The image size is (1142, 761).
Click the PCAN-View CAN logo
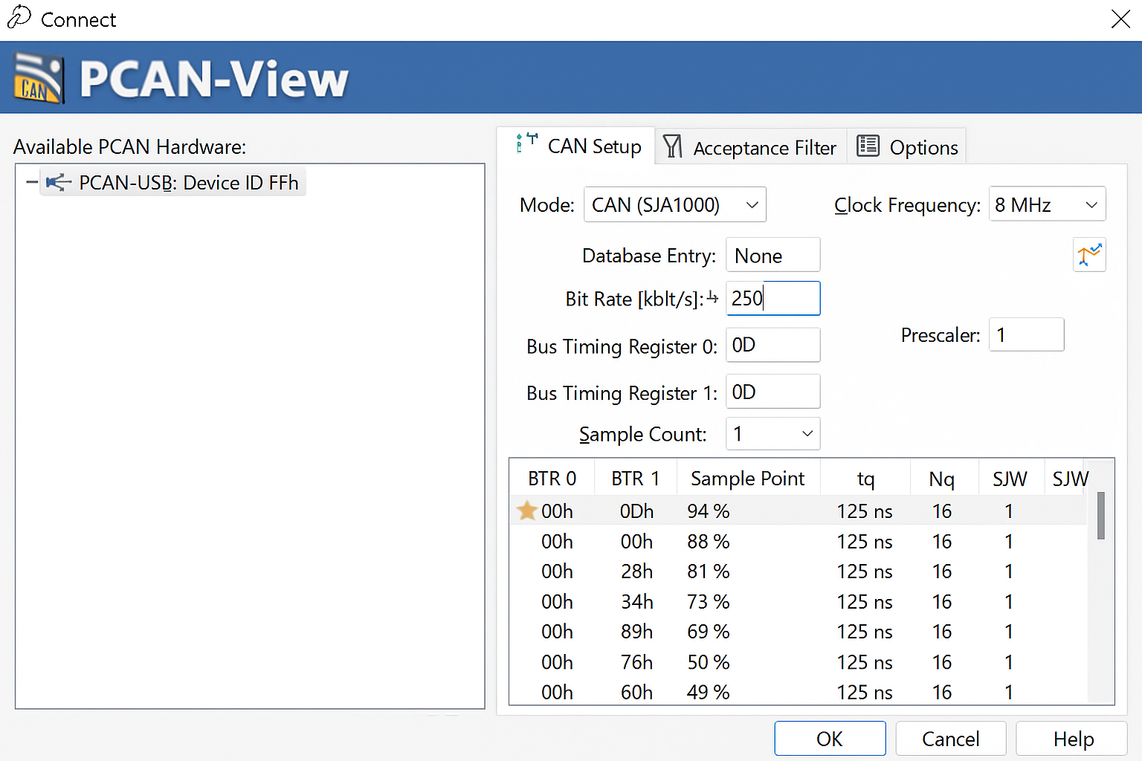tap(39, 78)
